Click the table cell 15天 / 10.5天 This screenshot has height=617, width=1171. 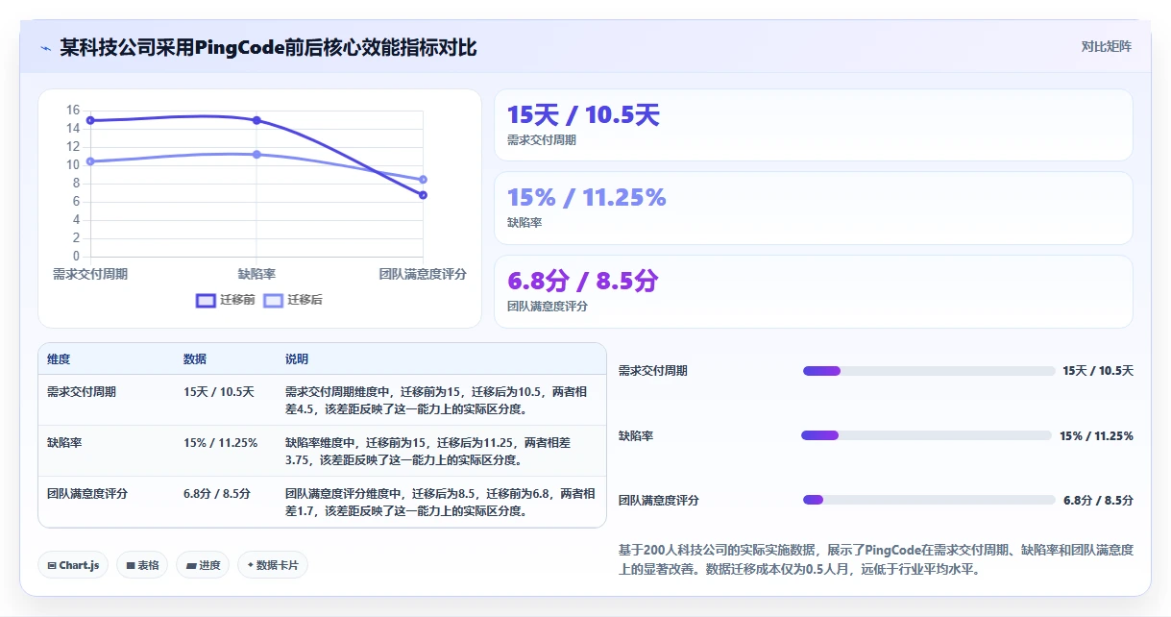[219, 392]
